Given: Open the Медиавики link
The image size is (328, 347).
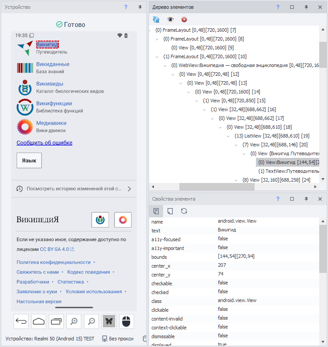Looking at the screenshot, I should 51,123.
